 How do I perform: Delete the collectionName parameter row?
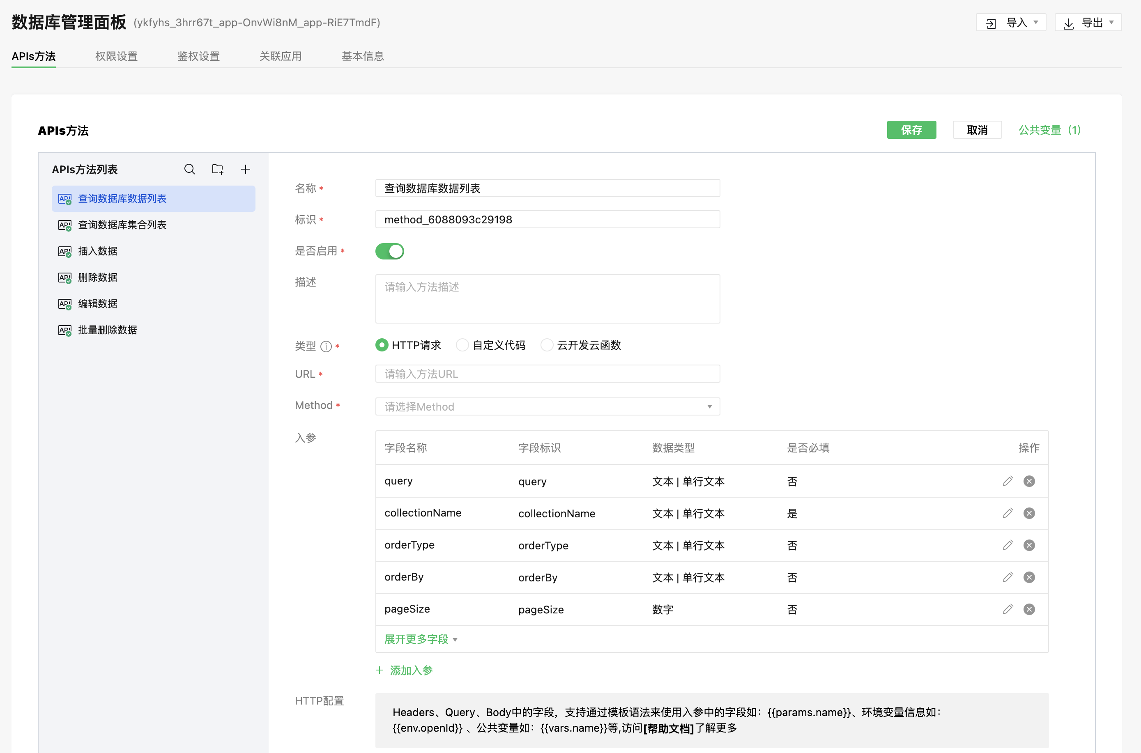[1028, 513]
